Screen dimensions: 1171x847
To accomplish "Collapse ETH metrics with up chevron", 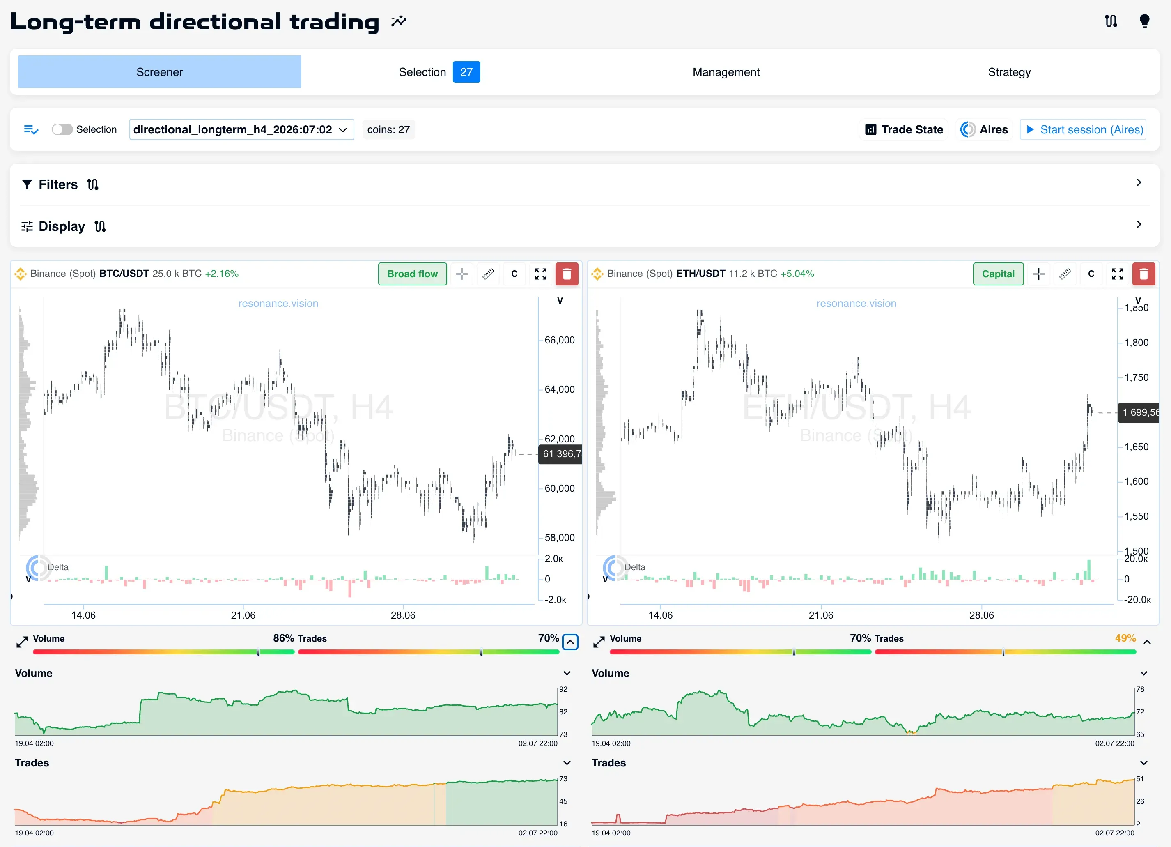I will [x=1147, y=642].
